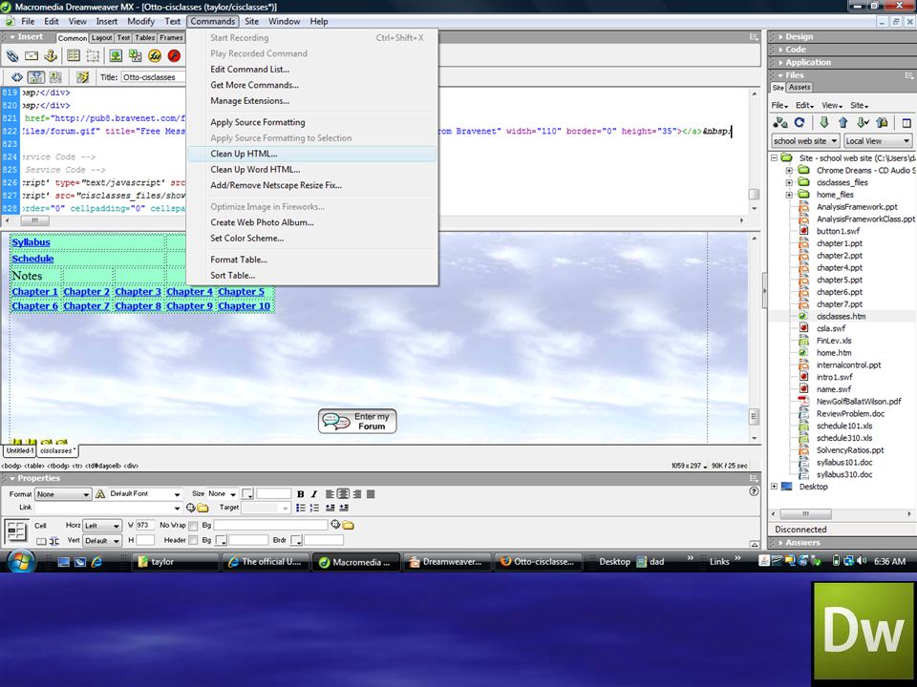Open the text color swatch picker
The image size is (917, 687).
click(247, 494)
